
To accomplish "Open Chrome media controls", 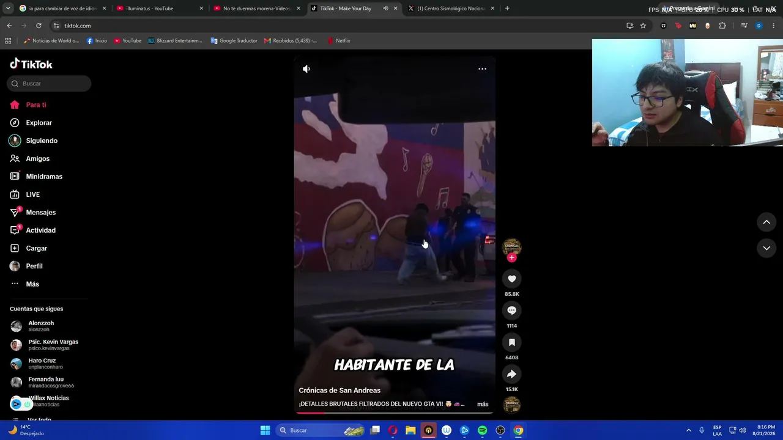I will [744, 26].
